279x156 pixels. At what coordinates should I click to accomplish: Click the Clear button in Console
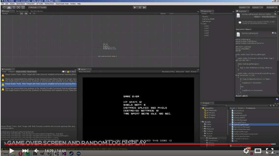[x=4, y=72]
